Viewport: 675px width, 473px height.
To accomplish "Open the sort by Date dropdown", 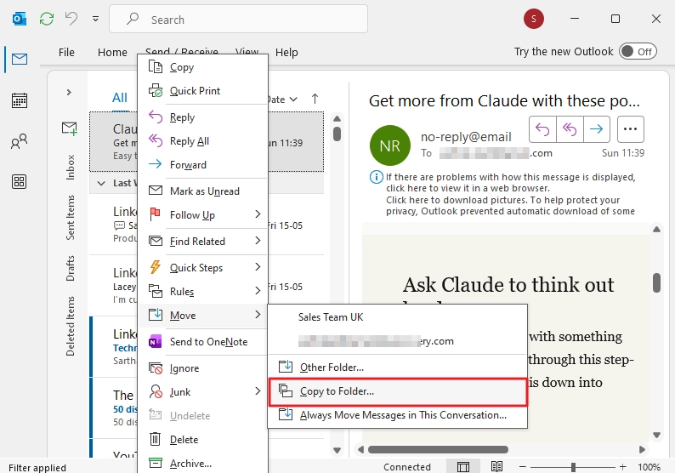I will [x=282, y=100].
